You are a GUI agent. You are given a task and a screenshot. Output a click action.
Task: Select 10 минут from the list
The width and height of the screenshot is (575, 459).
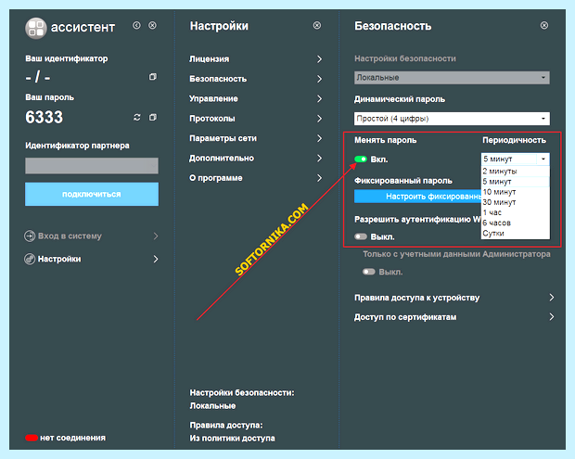click(516, 192)
